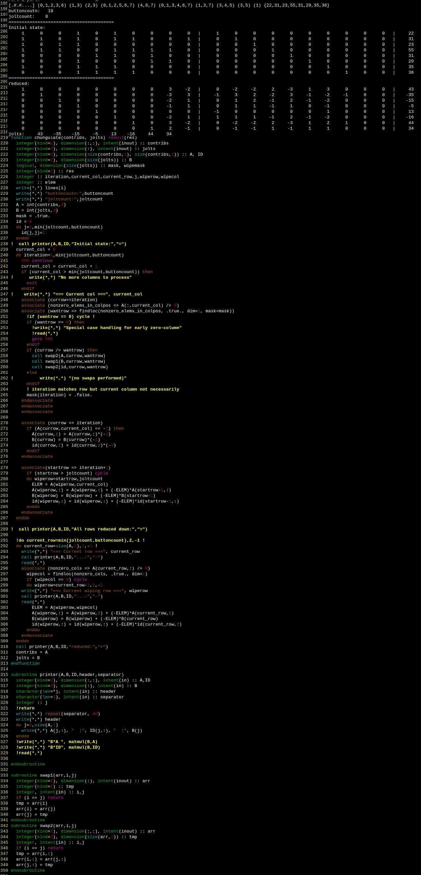Click the commented '!do current_row=min(joltcount,buttoncount)' line
421x875 pixels.
click(81, 540)
